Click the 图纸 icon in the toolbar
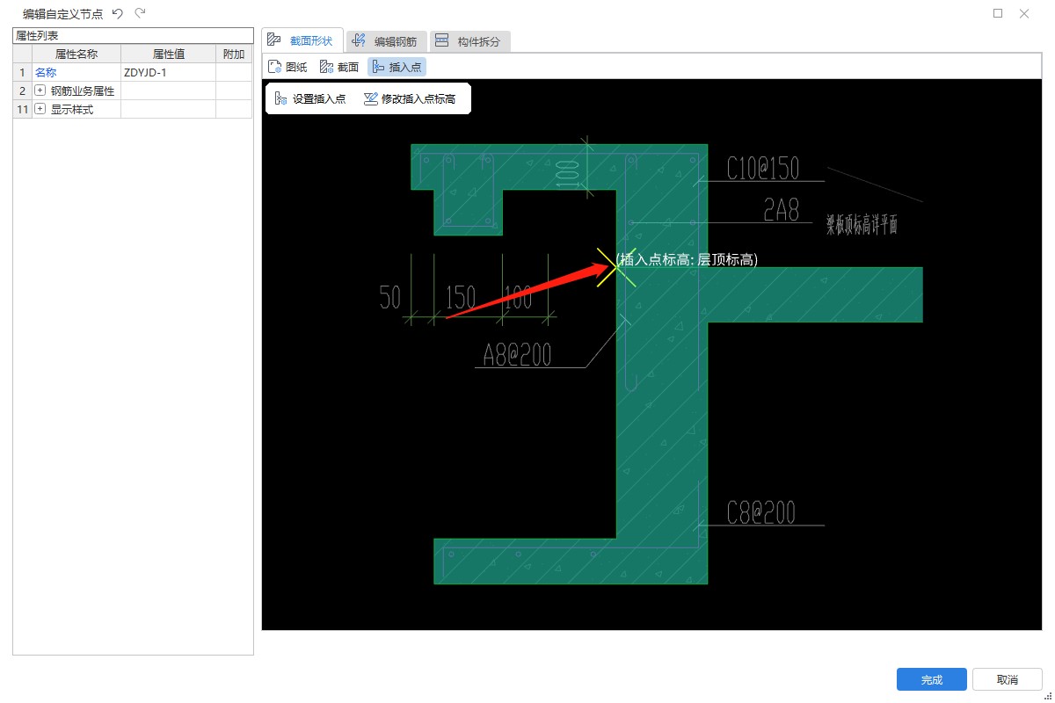1055x703 pixels. pyautogui.click(x=275, y=67)
